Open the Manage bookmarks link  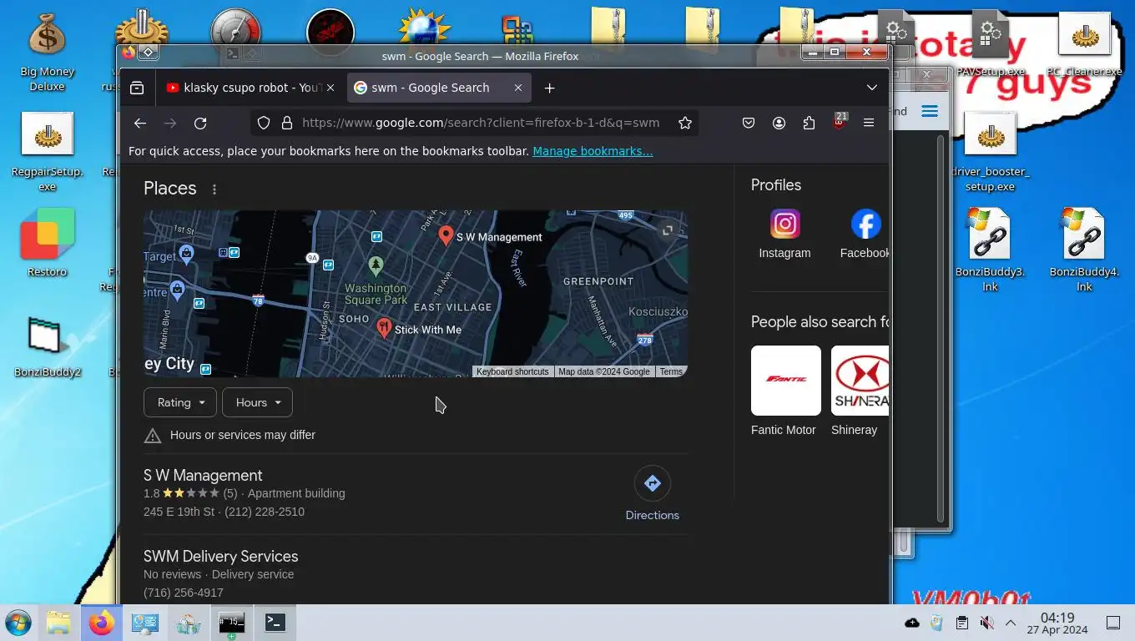(593, 151)
